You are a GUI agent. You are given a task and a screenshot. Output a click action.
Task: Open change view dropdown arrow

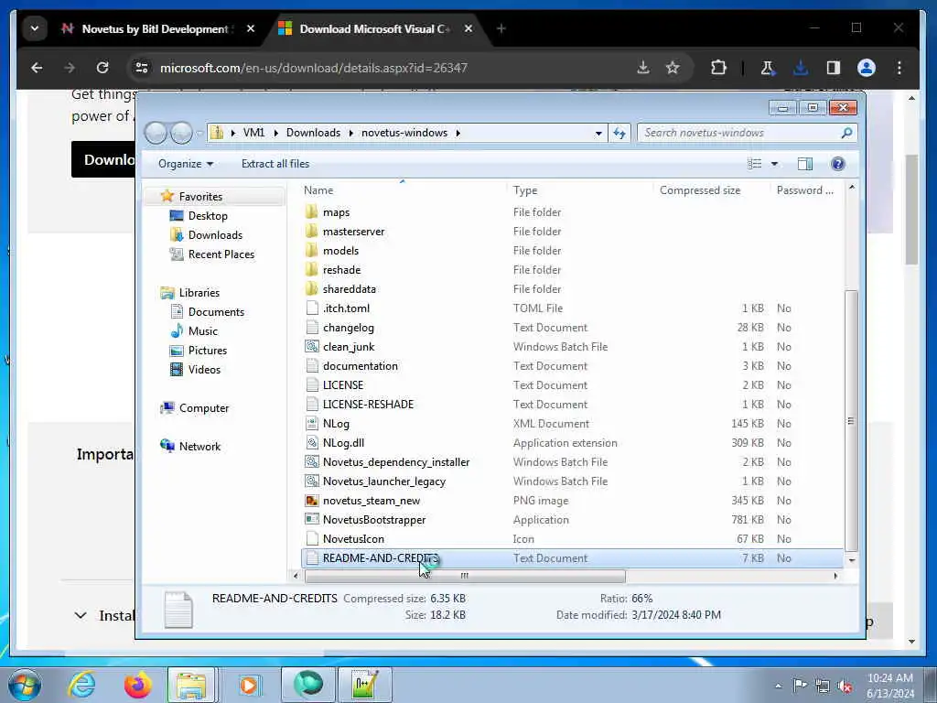[x=774, y=164]
